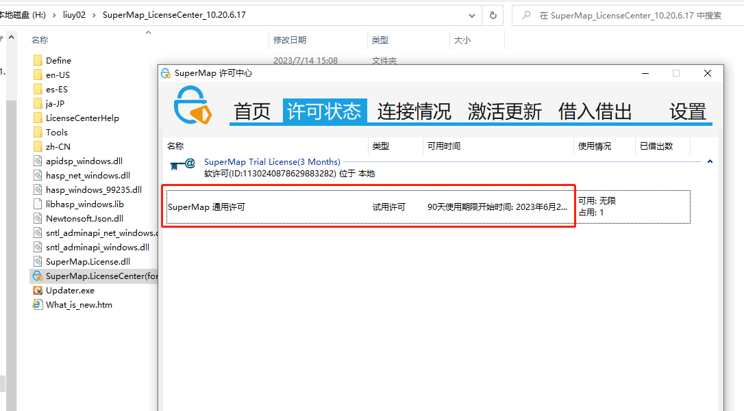Click the apidsp_windows.dll file icon
This screenshot has height=411, width=744.
pyautogui.click(x=38, y=161)
